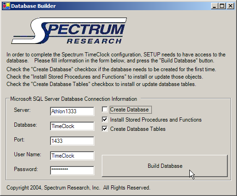The height and width of the screenshot is (196, 237).
Task: Minimize the Database Builder window
Action: point(214,6)
